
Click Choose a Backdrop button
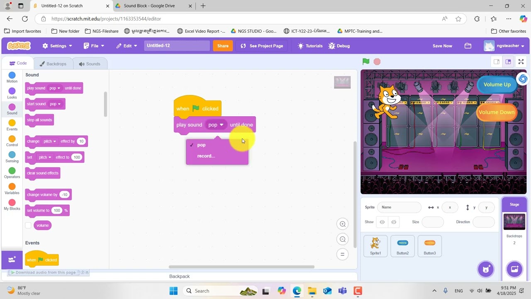click(514, 269)
